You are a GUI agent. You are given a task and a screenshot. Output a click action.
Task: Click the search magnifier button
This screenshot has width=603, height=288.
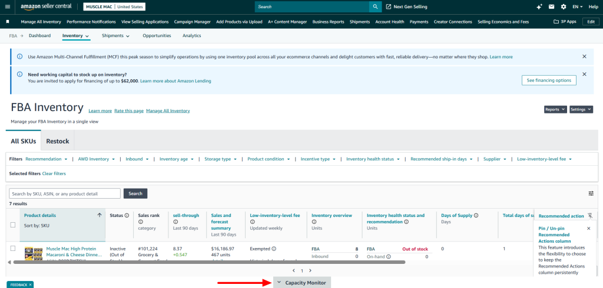[375, 6]
